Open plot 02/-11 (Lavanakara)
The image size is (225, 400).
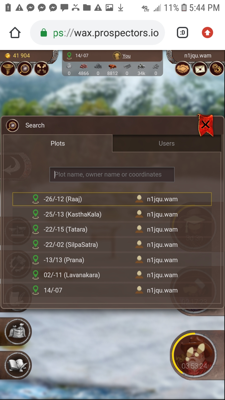tap(112, 275)
